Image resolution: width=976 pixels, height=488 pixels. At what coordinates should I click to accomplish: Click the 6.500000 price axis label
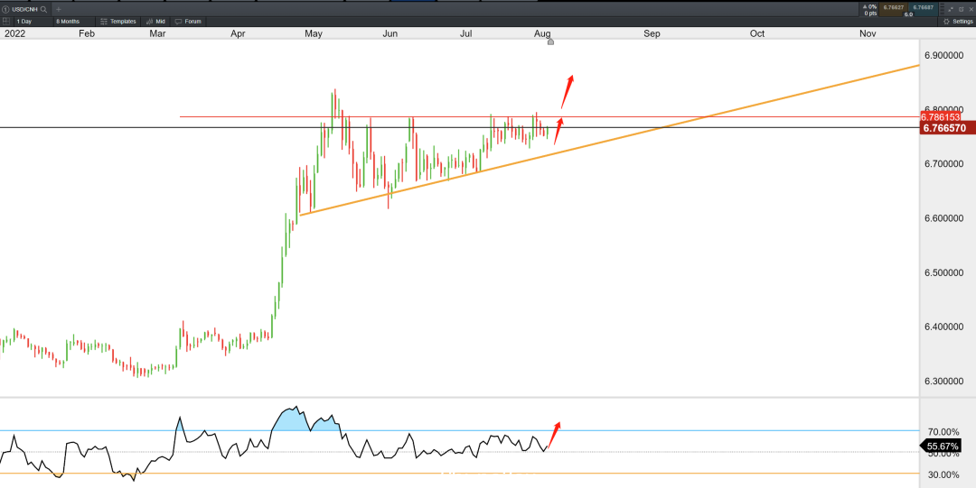pyautogui.click(x=945, y=273)
